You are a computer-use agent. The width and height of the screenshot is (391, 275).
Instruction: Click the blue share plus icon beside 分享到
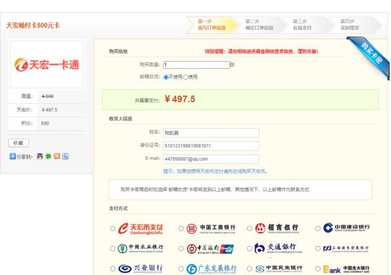pyautogui.click(x=12, y=156)
